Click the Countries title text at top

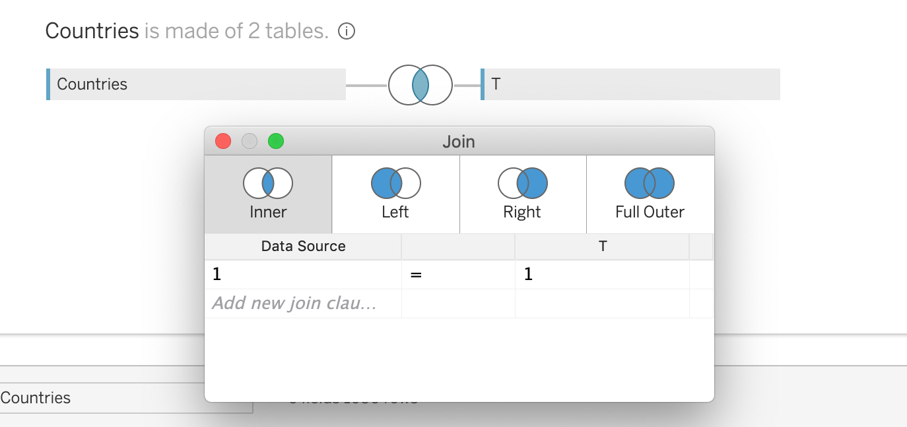[x=92, y=31]
